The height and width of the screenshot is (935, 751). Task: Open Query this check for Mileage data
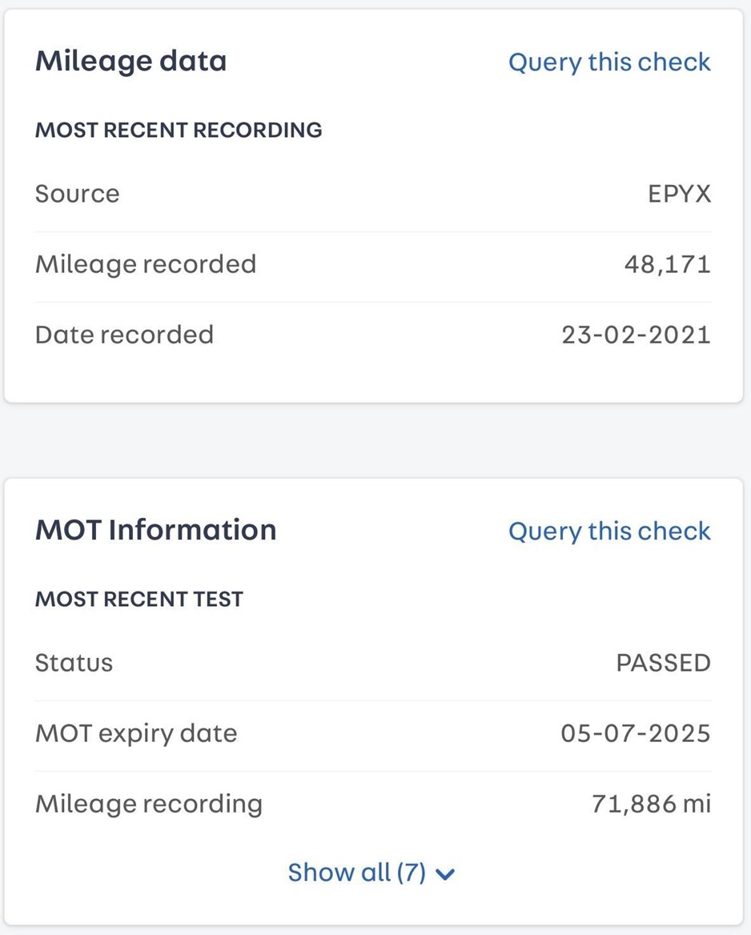(x=609, y=62)
